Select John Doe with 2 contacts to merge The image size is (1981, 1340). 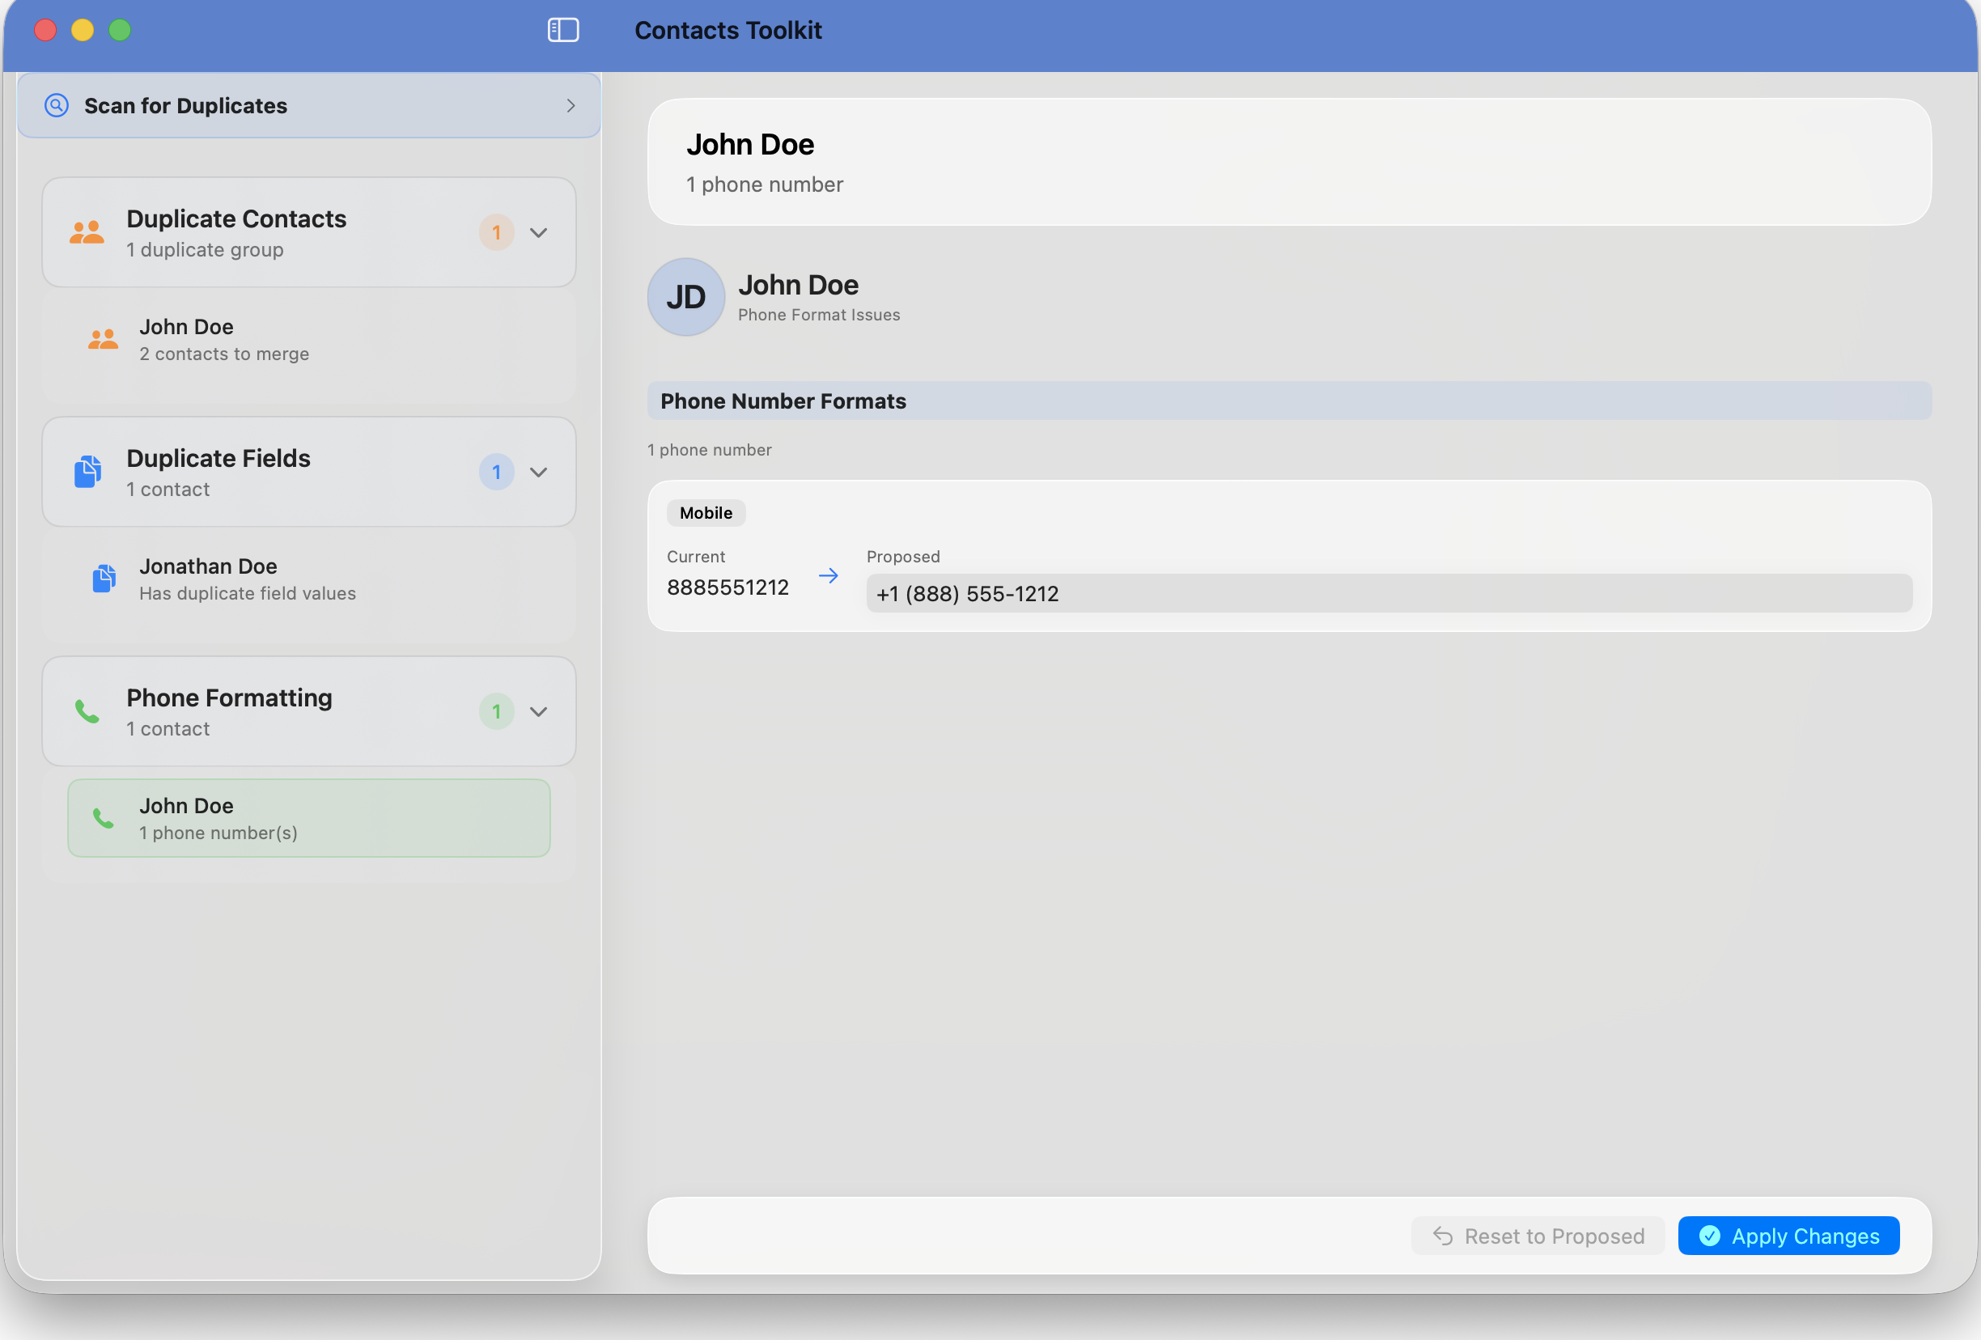pyautogui.click(x=308, y=339)
